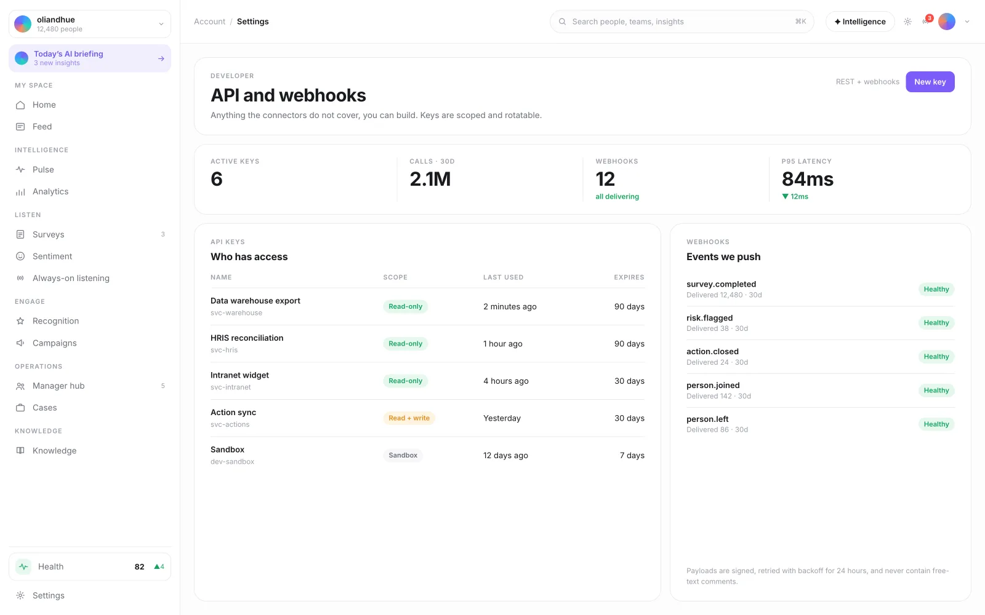Open the Feed menu item
This screenshot has height=615, width=985.
click(90, 127)
